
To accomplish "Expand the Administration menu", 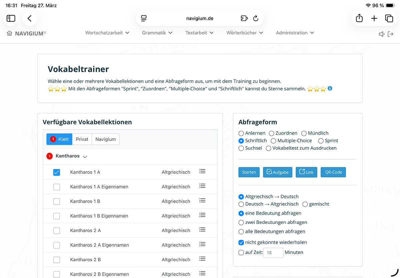I will [x=295, y=33].
